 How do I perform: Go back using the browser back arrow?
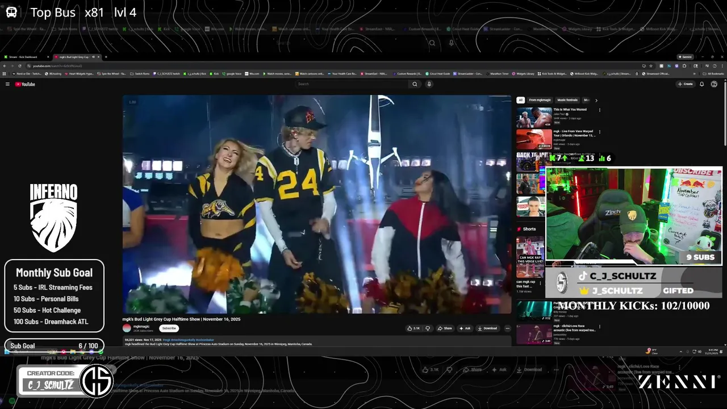coord(5,66)
